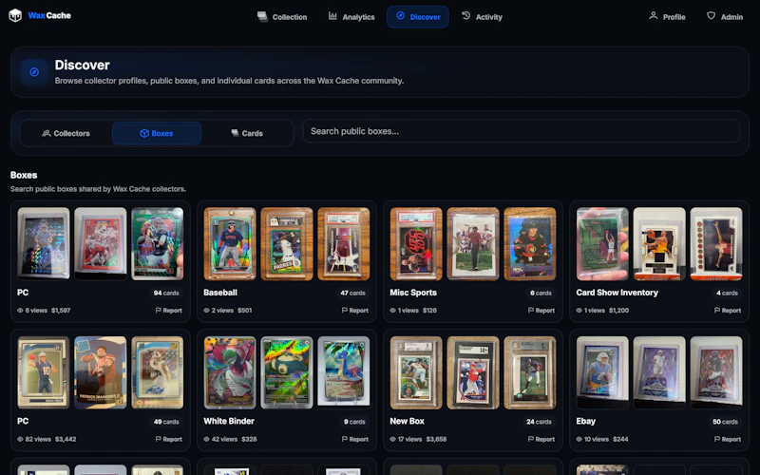Open the Misc Sports box title
The image size is (760, 475).
[x=413, y=293]
